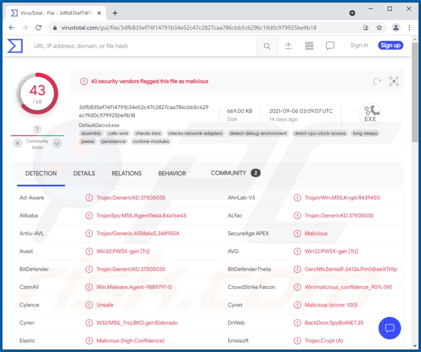Click the community score red-green bar

pyautogui.click(x=37, y=136)
